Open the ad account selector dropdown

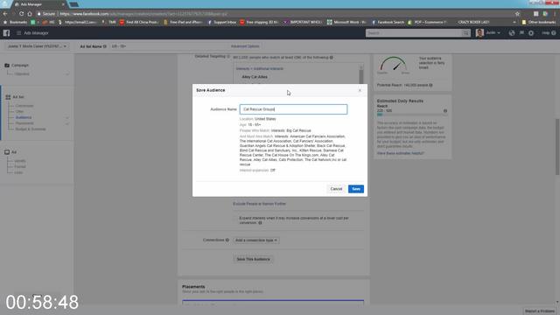(x=37, y=46)
